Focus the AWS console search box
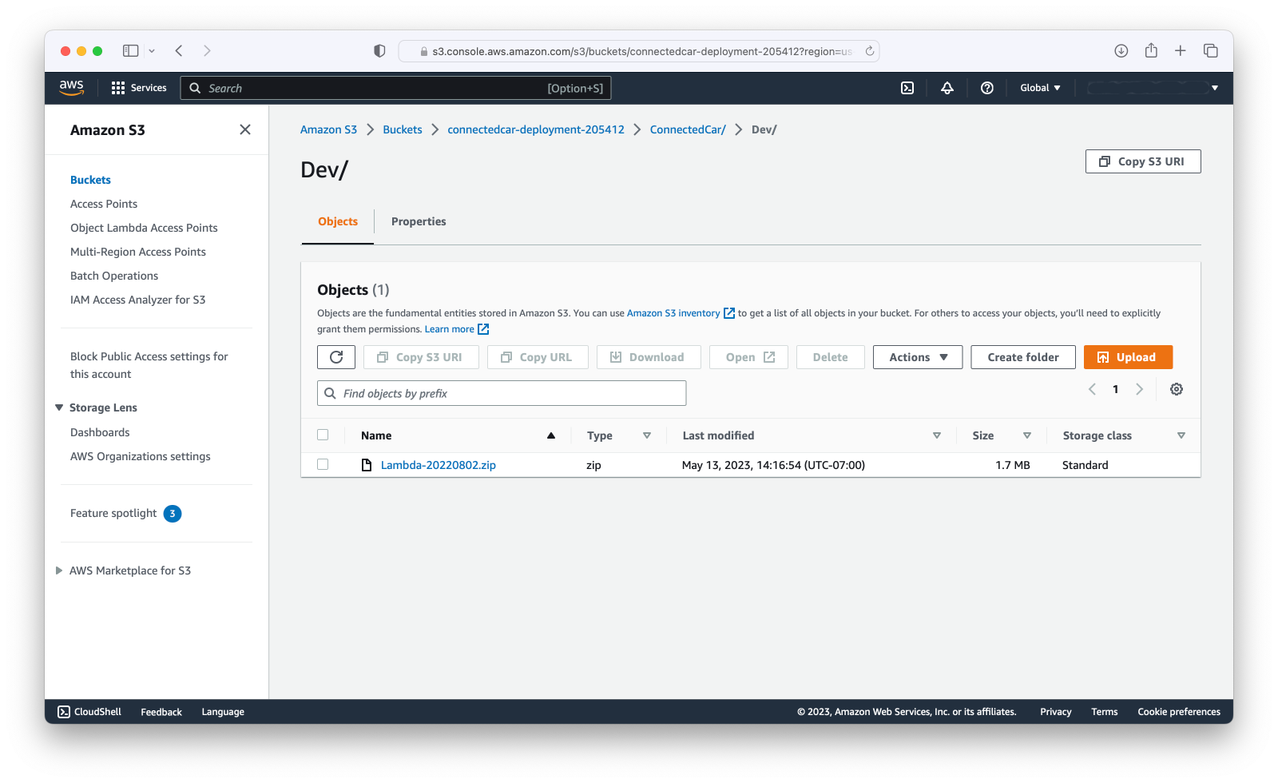The width and height of the screenshot is (1278, 783). pyautogui.click(x=396, y=88)
